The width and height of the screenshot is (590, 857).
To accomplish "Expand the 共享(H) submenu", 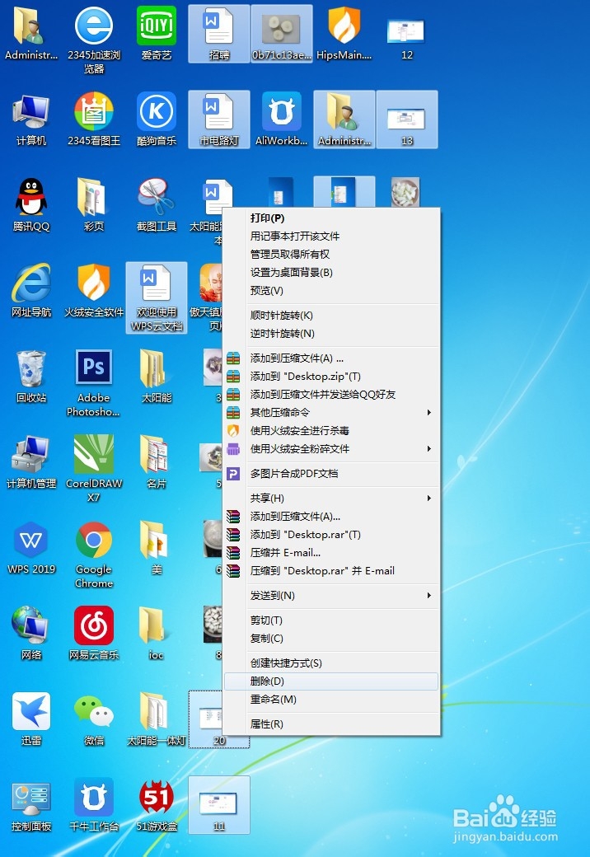I will click(331, 498).
